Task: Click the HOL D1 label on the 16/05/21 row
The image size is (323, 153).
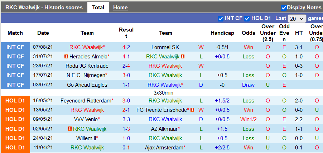Action: (x=15, y=101)
